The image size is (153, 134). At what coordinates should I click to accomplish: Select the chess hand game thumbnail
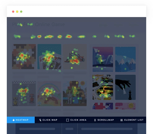pos(125,87)
